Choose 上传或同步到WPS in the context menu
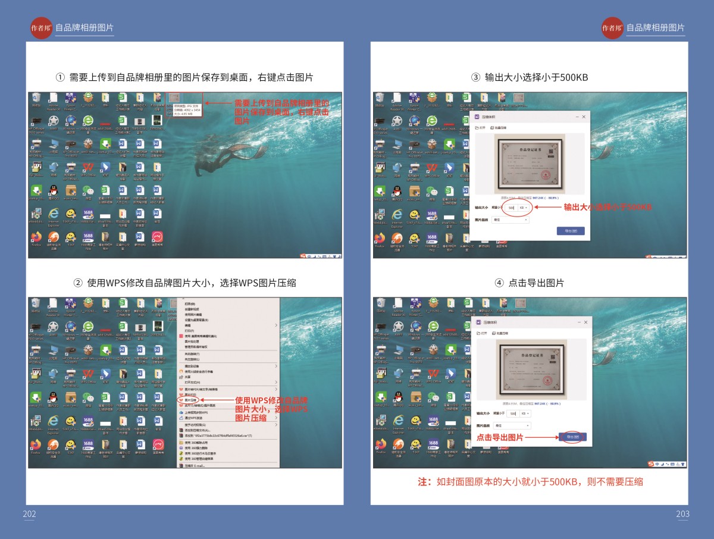This screenshot has width=714, height=539. click(196, 412)
